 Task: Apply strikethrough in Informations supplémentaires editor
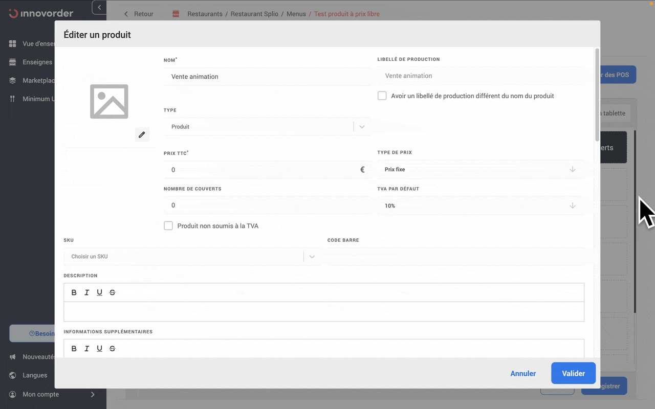(x=113, y=349)
